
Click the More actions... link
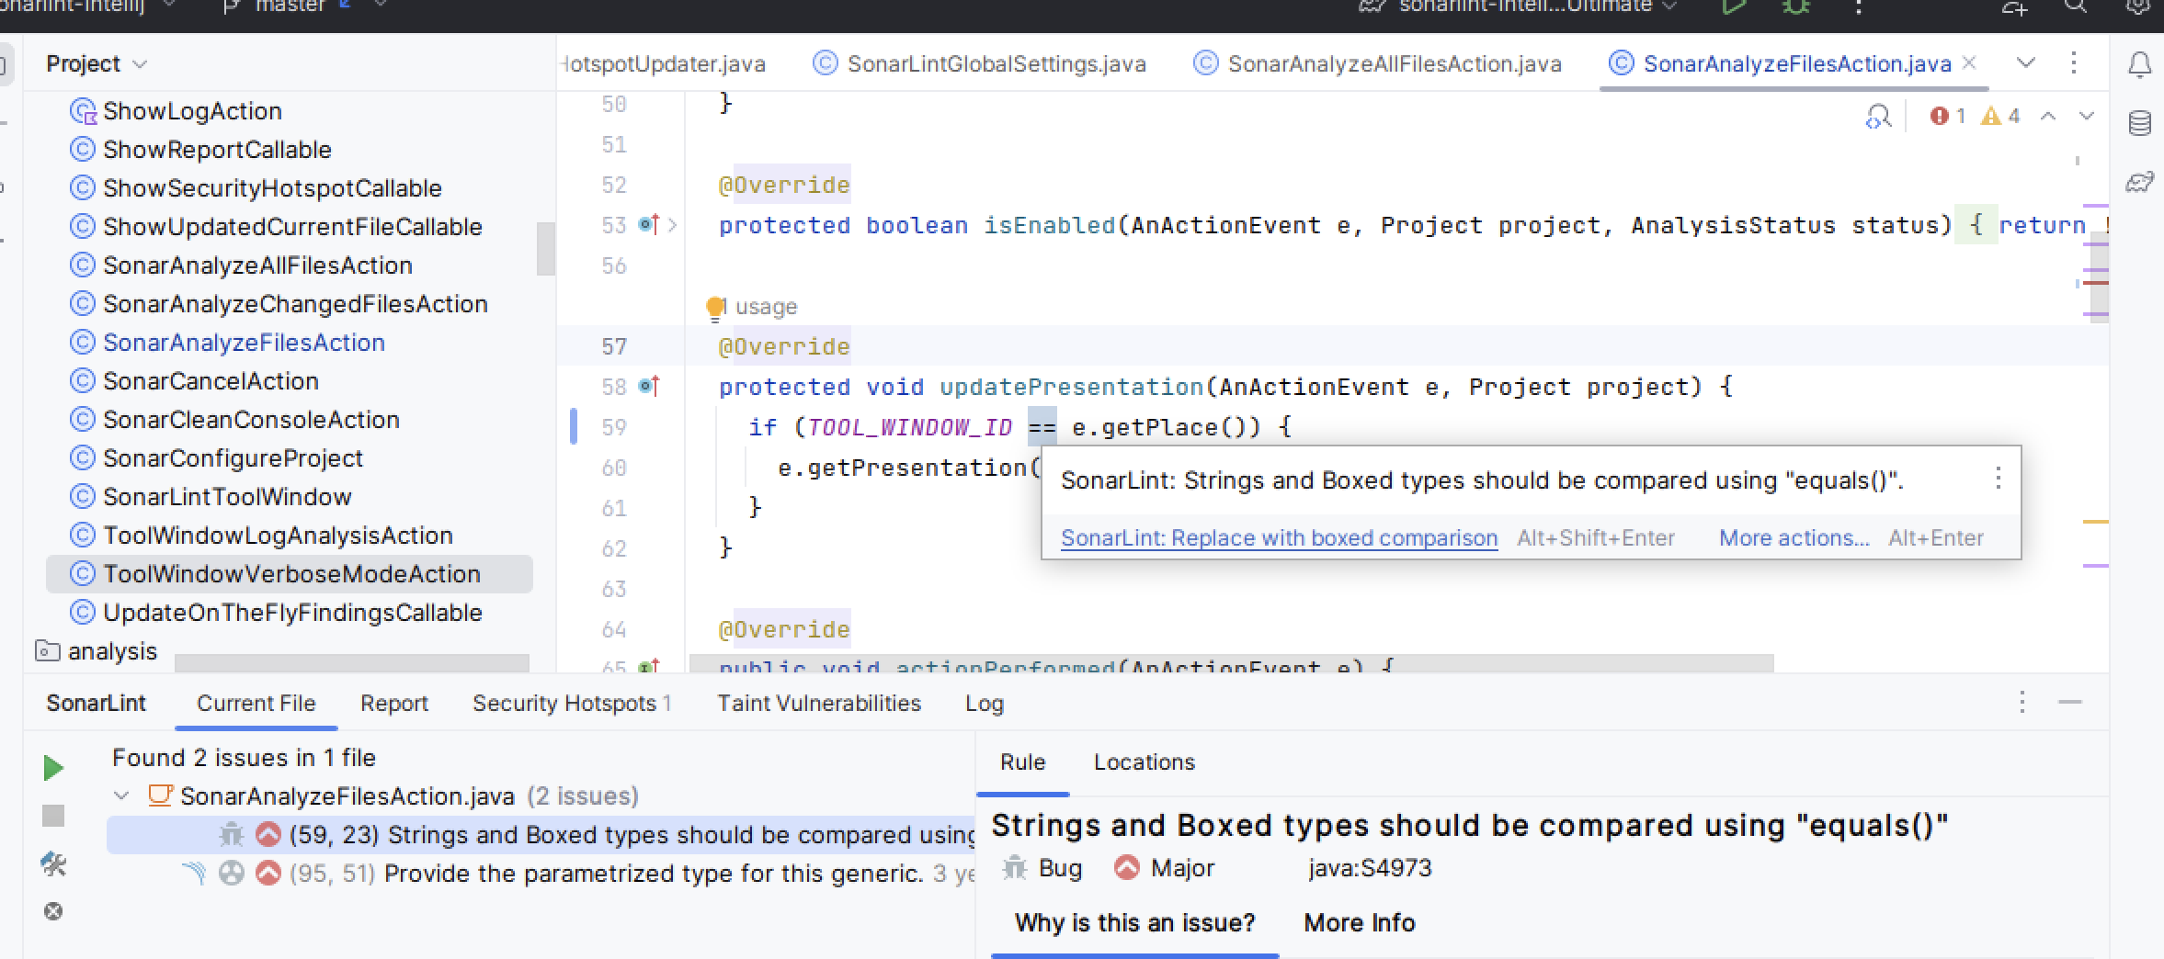coord(1794,538)
